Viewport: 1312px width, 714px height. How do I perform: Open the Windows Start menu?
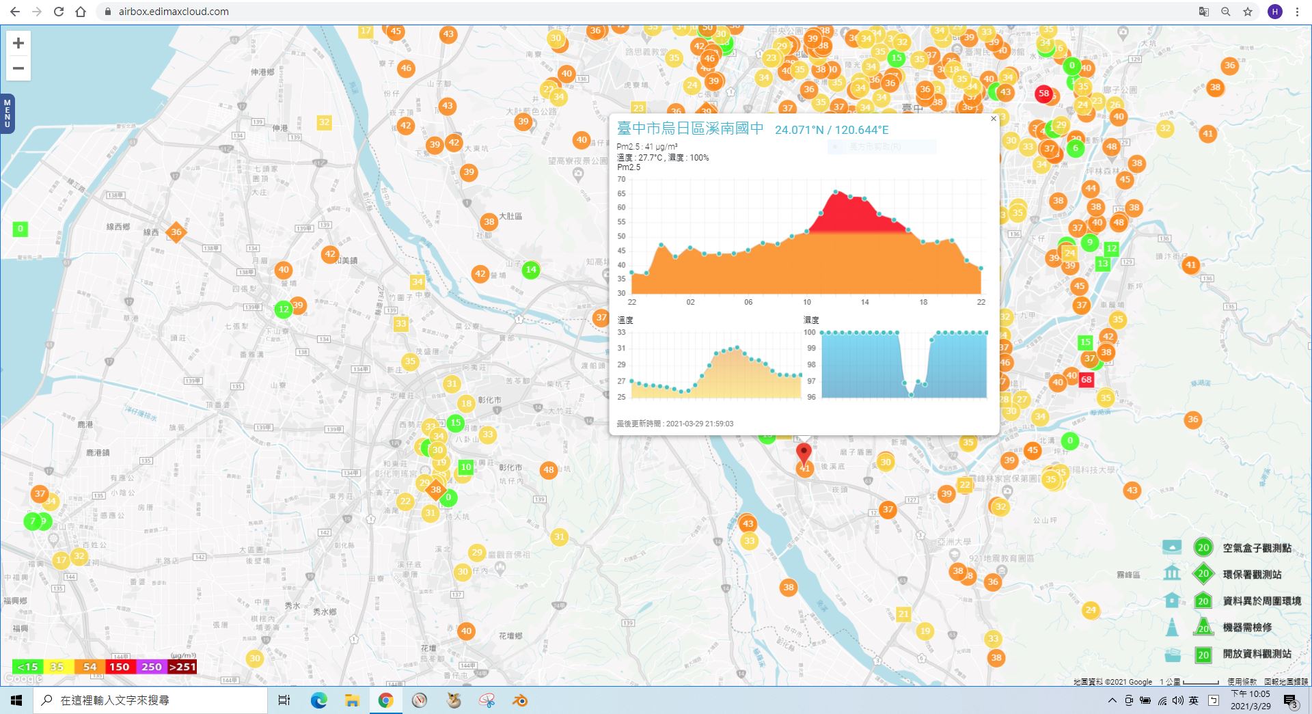(16, 700)
